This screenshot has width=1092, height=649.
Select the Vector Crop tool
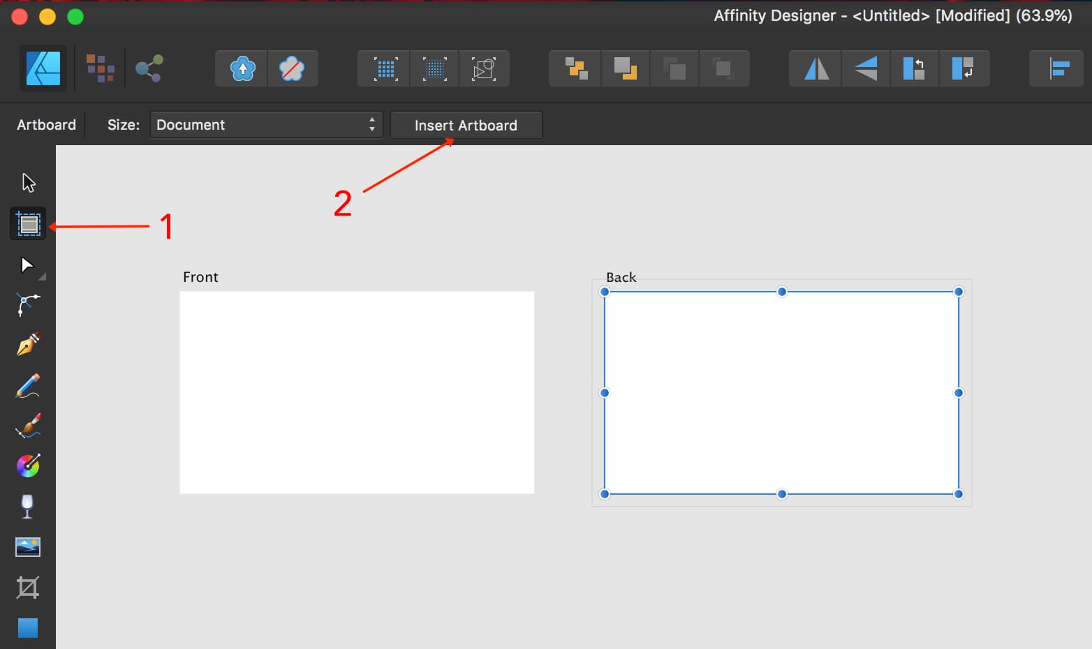[x=28, y=588]
